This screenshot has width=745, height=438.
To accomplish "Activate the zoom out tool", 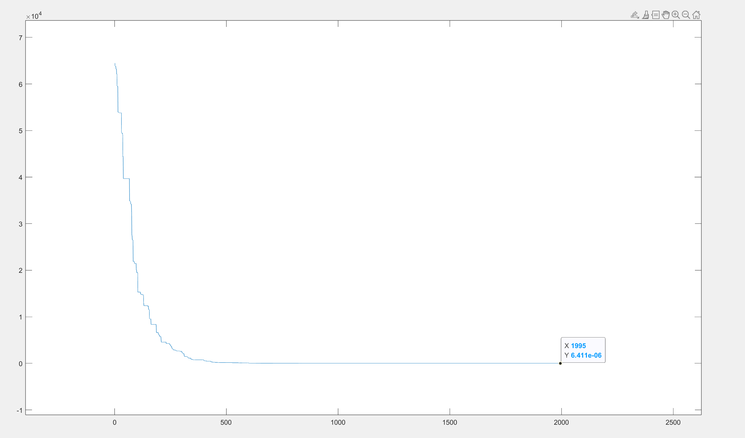I will click(686, 15).
